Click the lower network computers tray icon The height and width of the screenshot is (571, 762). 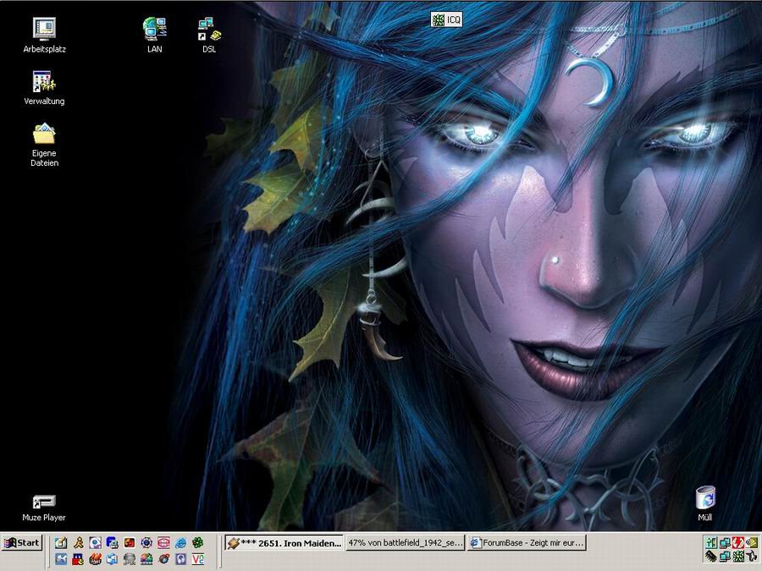[725, 556]
